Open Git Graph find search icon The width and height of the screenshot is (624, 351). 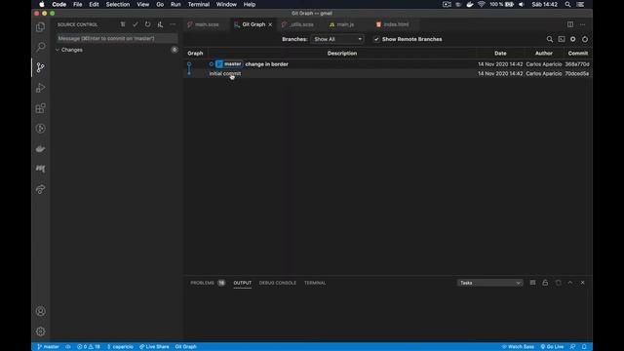click(x=550, y=39)
